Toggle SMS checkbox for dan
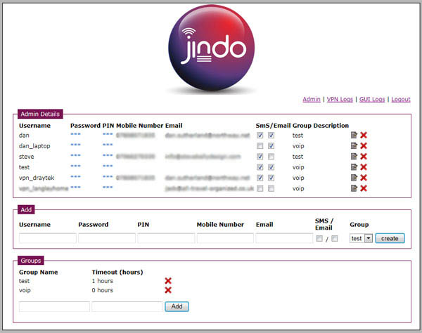 (260, 135)
